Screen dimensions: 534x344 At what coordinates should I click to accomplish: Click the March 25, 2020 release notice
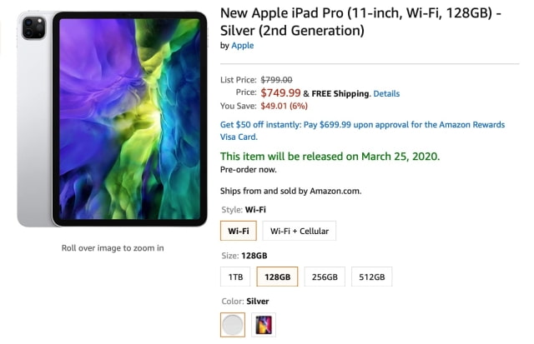(330, 156)
